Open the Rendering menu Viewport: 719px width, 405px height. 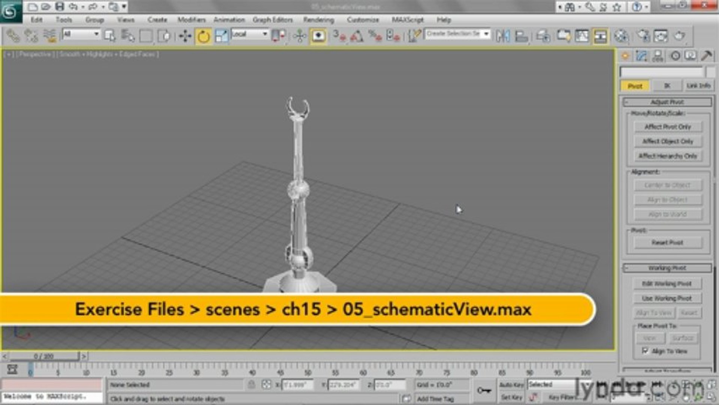[x=318, y=20]
